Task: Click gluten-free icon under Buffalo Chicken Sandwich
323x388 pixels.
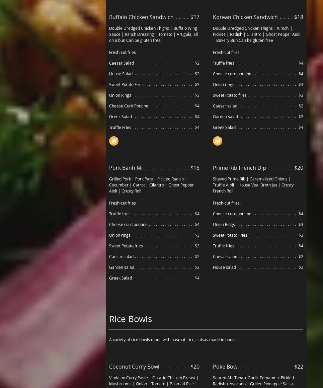Action: pyautogui.click(x=114, y=141)
